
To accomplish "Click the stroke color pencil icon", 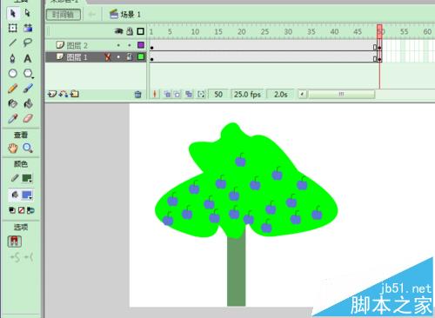I will coord(15,178).
